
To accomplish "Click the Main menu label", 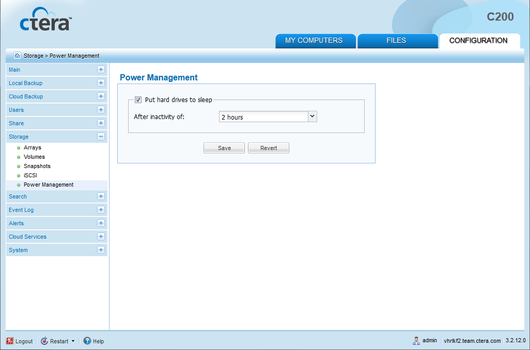I will tap(14, 70).
